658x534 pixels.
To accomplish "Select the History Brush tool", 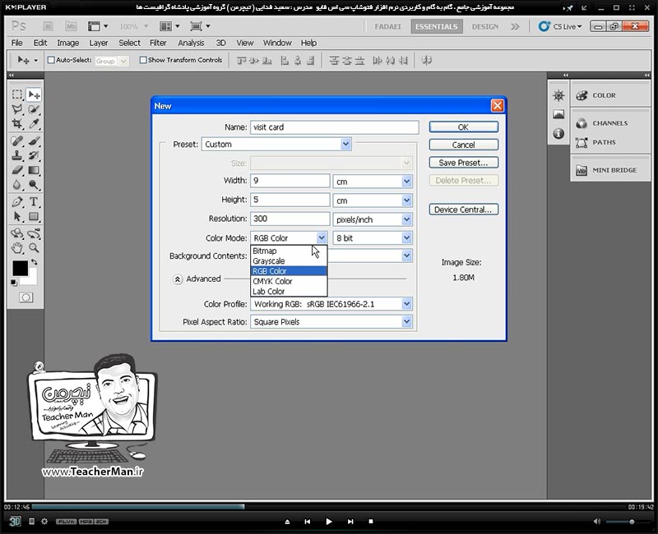I will [x=34, y=155].
